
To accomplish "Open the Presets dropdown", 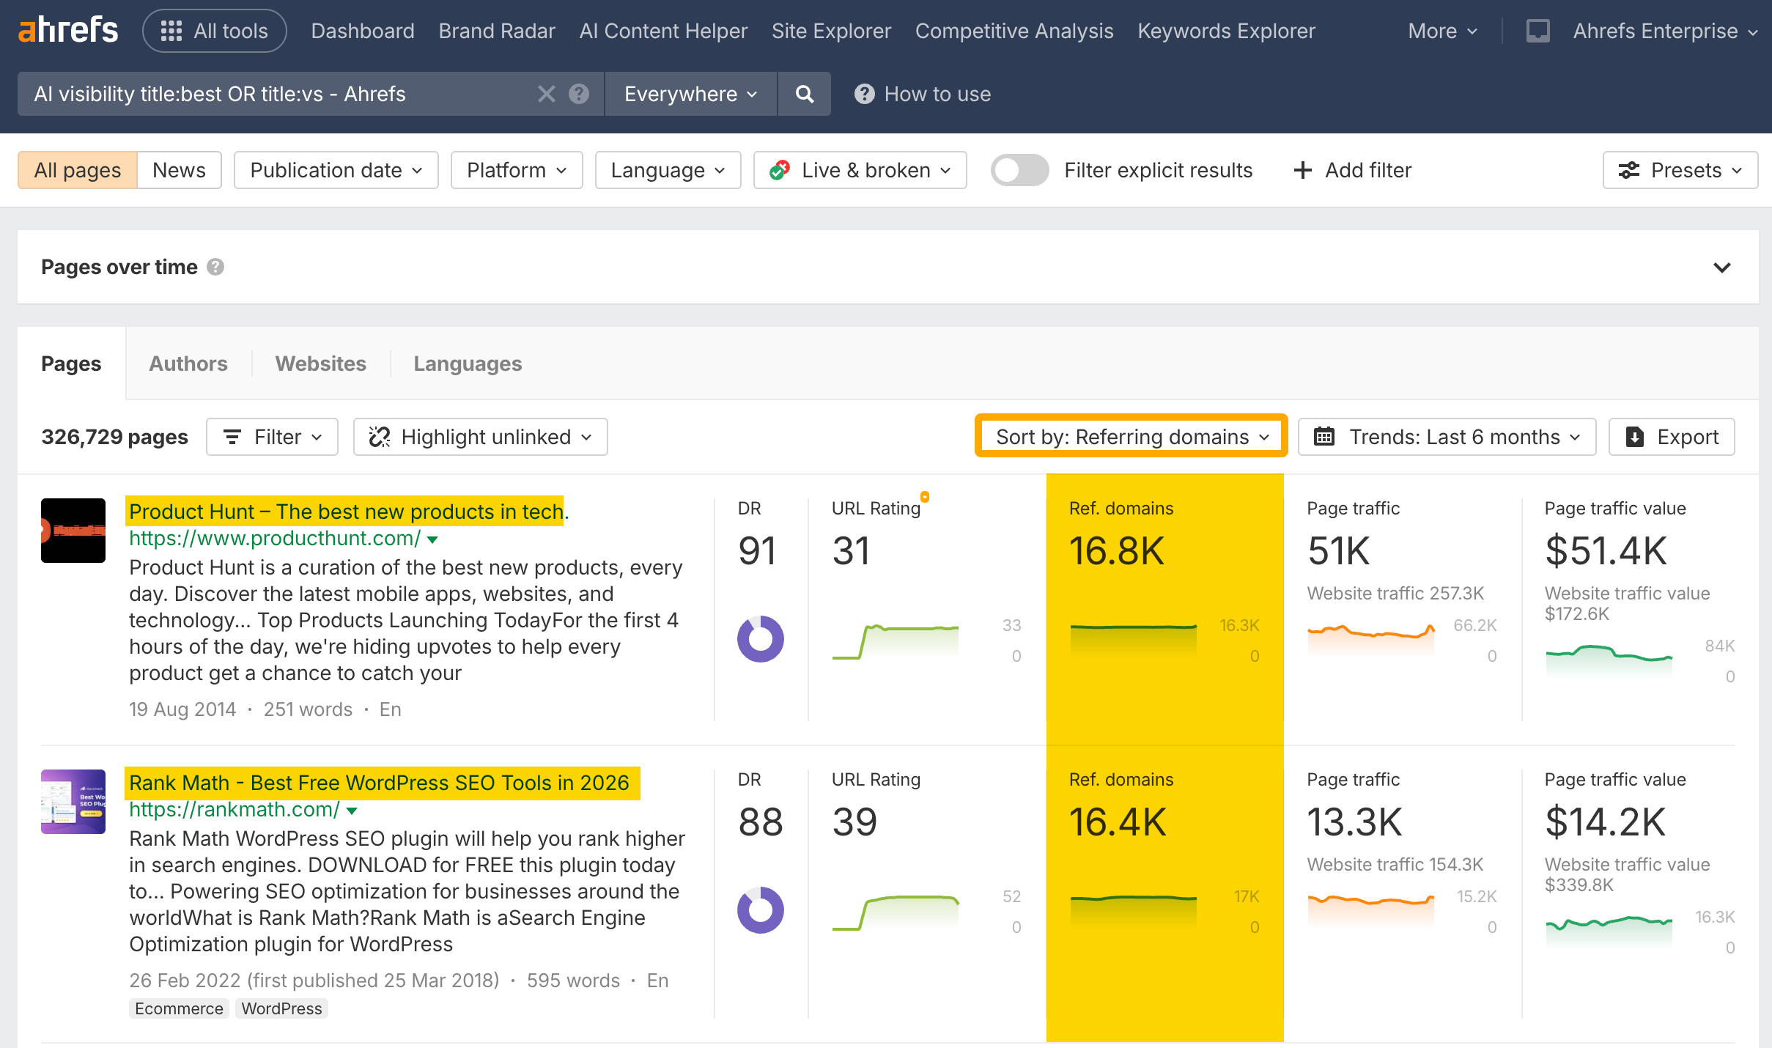I will pos(1680,170).
